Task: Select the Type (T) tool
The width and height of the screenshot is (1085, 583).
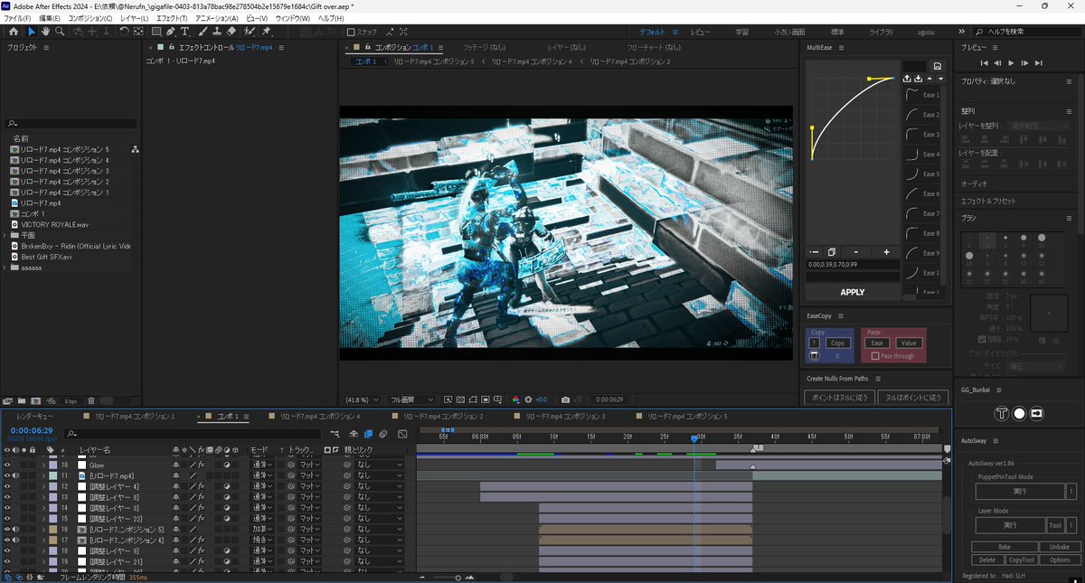Action: 184,32
